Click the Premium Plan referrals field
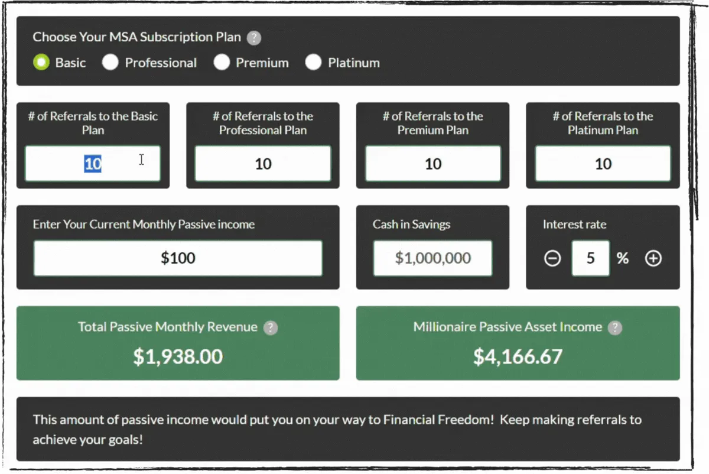This screenshot has height=474, width=709. click(x=433, y=164)
